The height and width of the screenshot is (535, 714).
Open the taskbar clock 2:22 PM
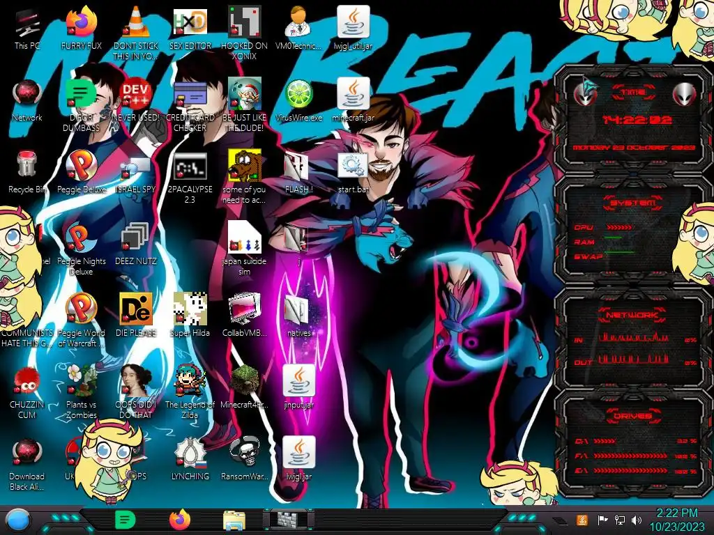pos(676,520)
